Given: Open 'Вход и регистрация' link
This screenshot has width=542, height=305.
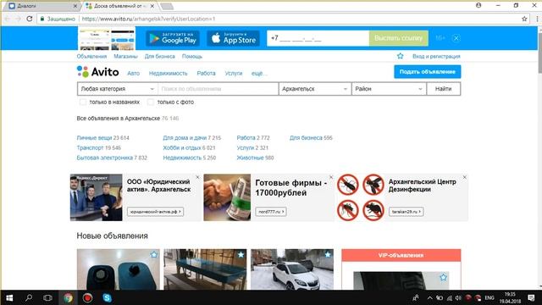Looking at the screenshot, I should pyautogui.click(x=436, y=57).
